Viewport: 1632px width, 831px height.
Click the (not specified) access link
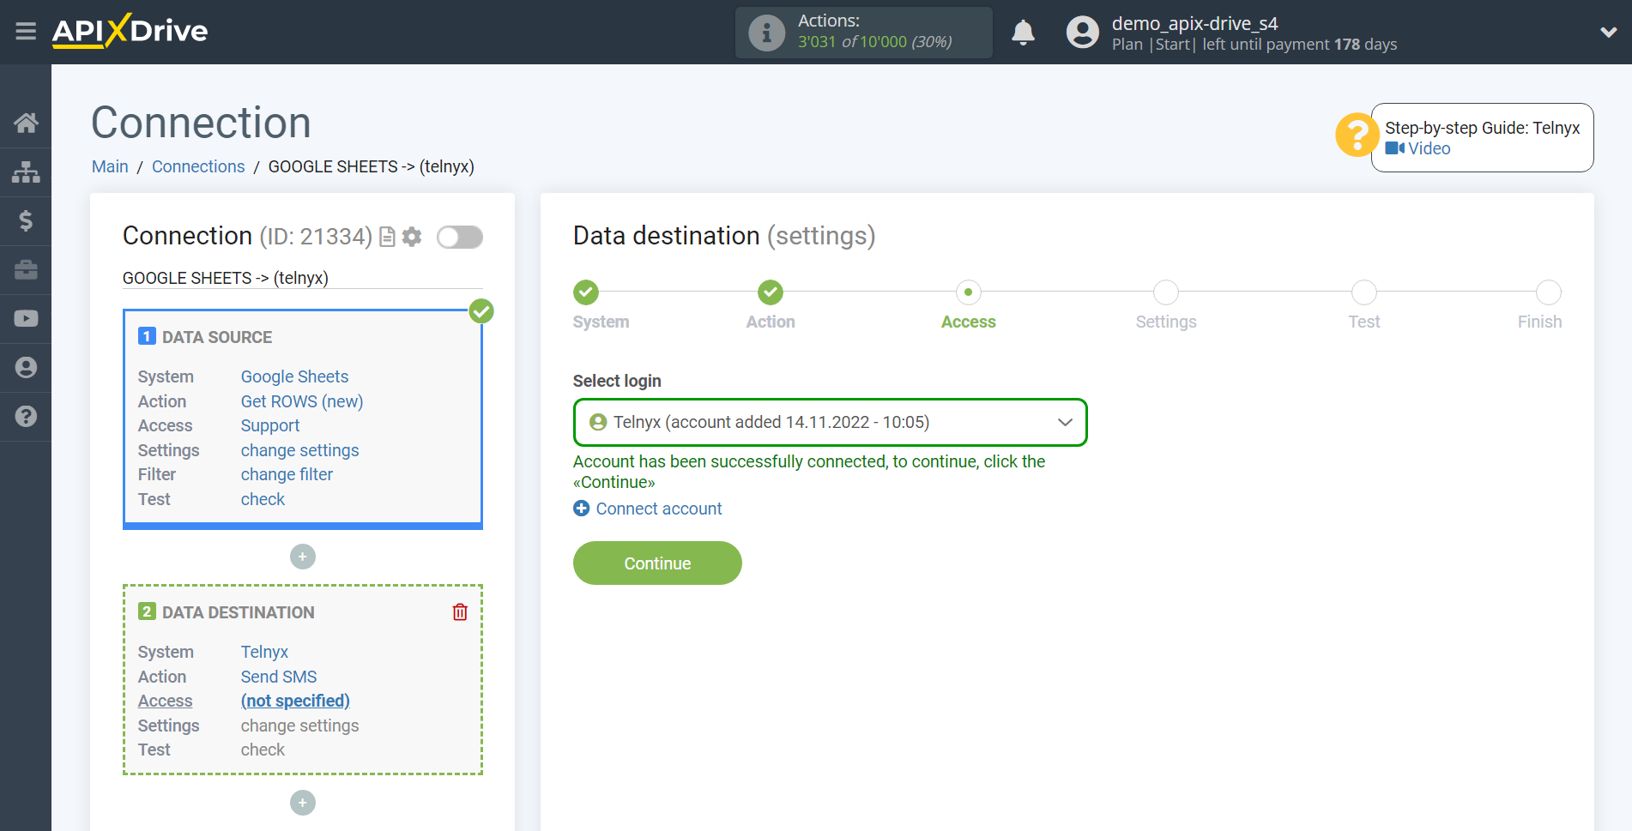pyautogui.click(x=295, y=701)
